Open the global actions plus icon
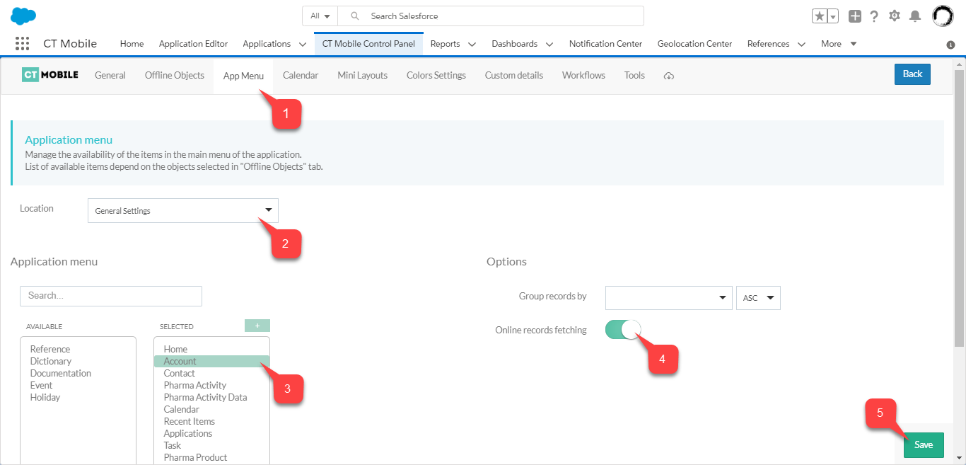This screenshot has width=966, height=465. pyautogui.click(x=855, y=16)
